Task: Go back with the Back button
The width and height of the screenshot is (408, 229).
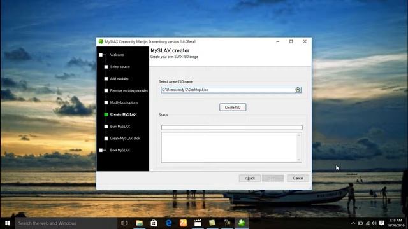Action: tap(249, 178)
